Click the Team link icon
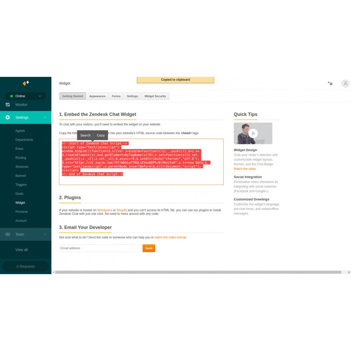The height and width of the screenshot is (351, 351). coord(8,234)
